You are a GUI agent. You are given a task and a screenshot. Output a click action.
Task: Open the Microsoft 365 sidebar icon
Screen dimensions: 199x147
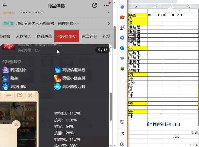[x=122, y=38]
